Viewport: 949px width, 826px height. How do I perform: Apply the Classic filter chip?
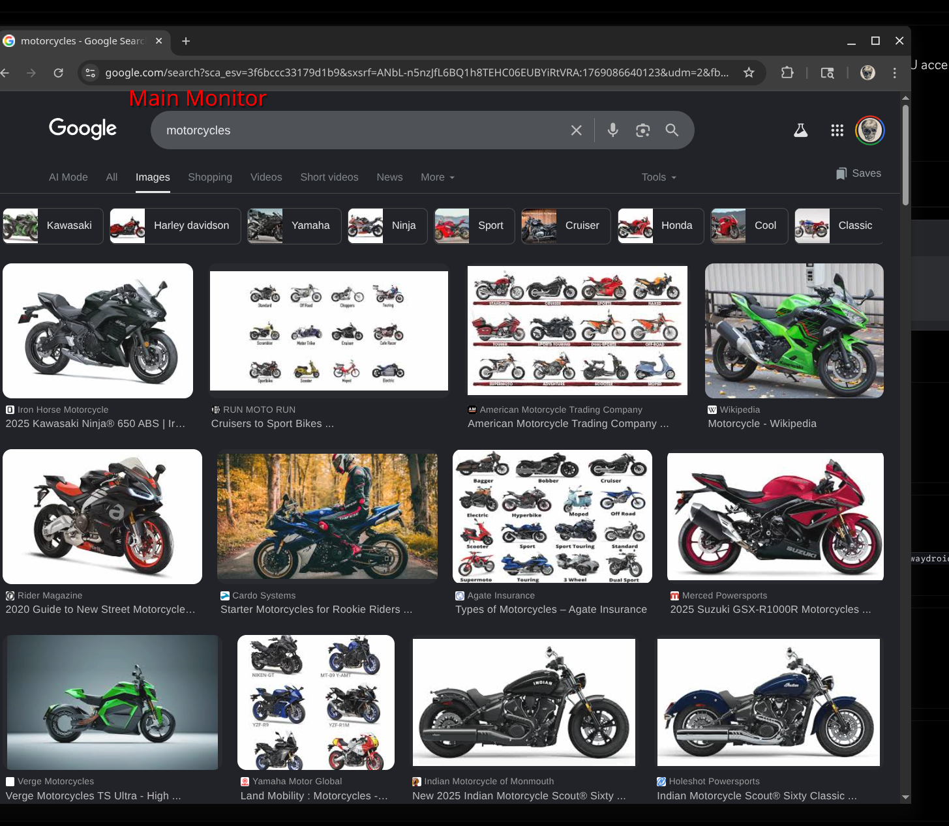(839, 226)
